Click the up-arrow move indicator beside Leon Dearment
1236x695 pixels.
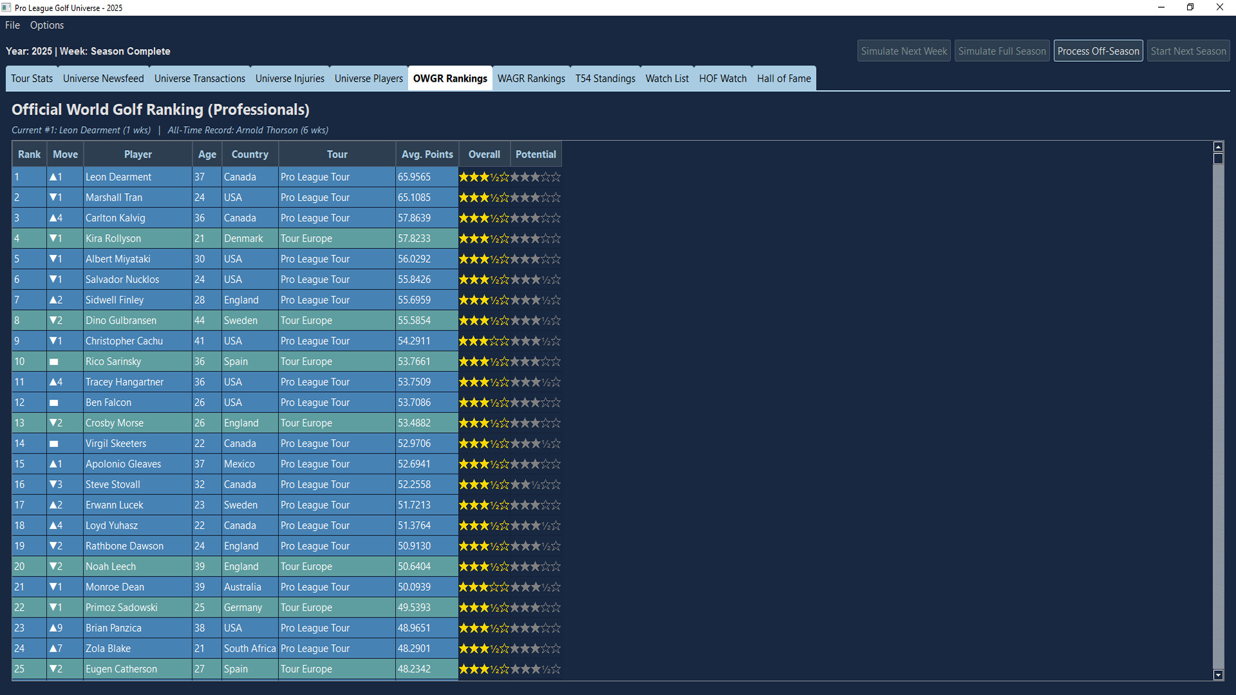pos(57,176)
